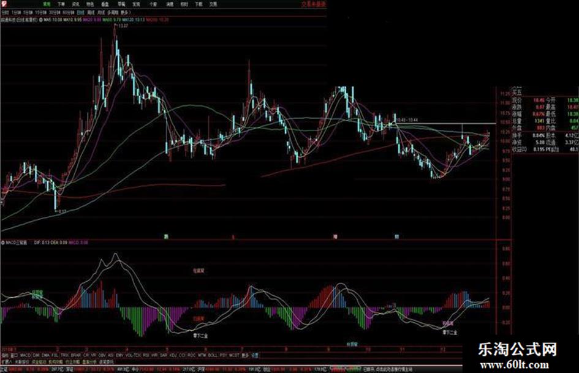
Task: Select the MCST indicator tab
Action: pos(234,355)
